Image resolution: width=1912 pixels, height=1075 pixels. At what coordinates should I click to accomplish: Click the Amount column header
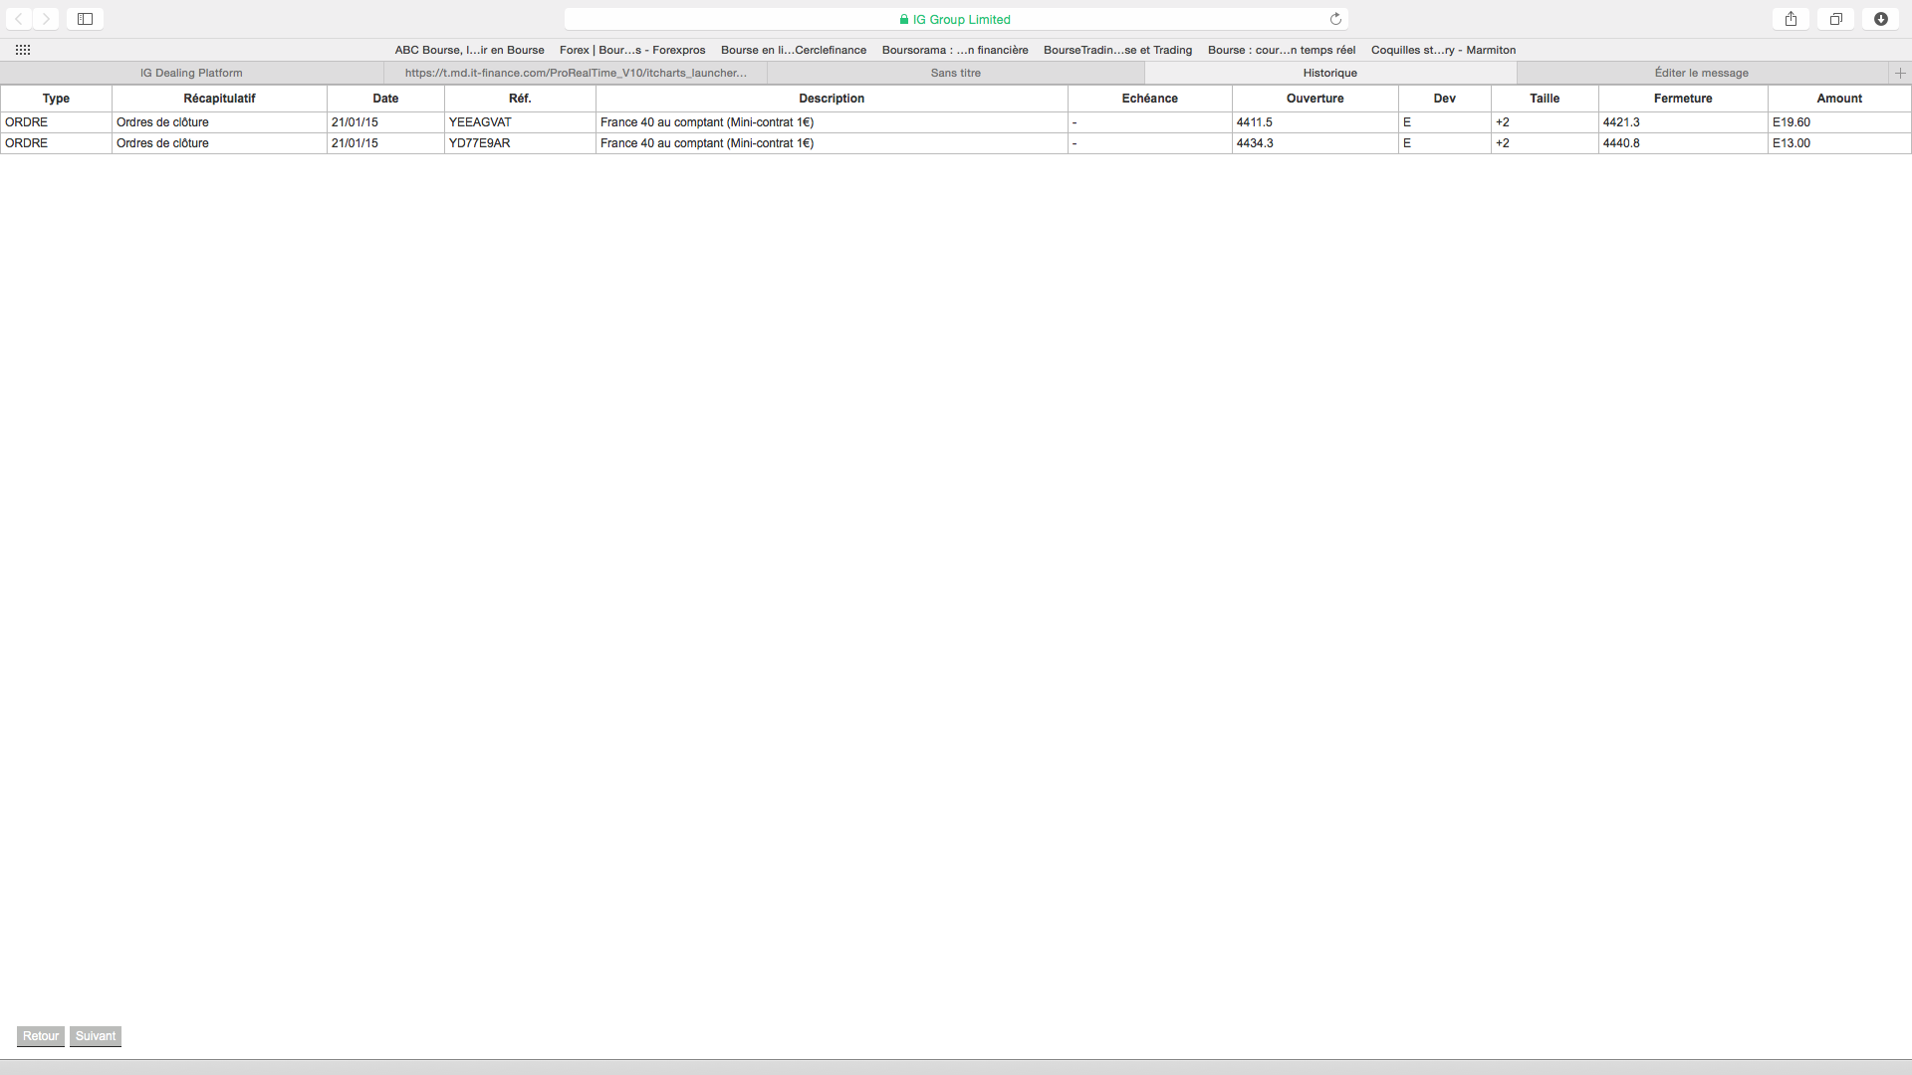[1838, 99]
